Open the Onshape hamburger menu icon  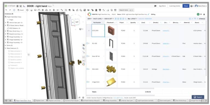coord(17,6)
